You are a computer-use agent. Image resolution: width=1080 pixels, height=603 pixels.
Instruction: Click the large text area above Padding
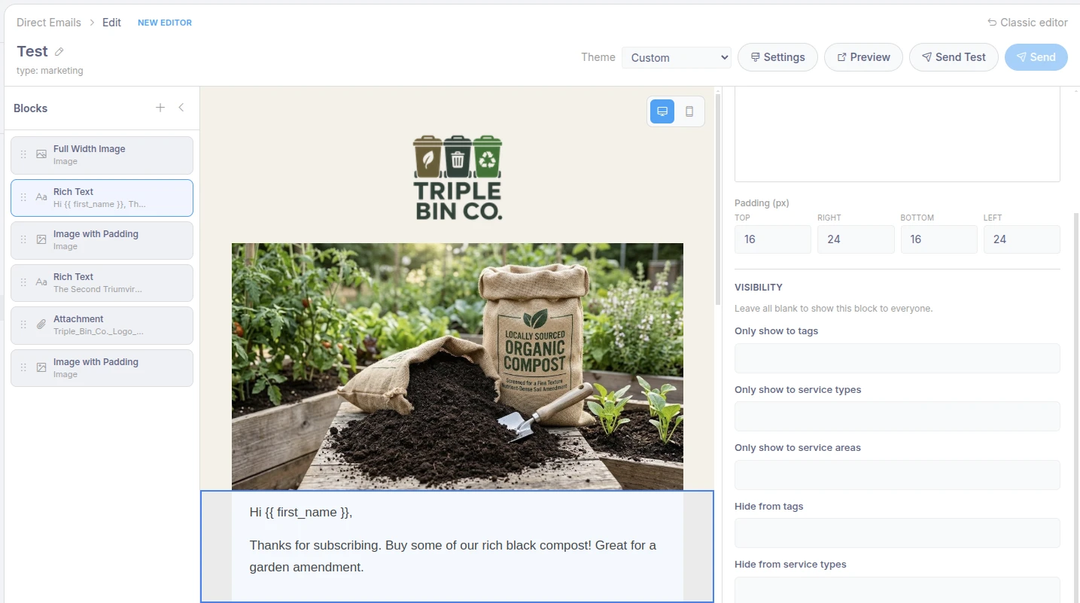pos(897,135)
